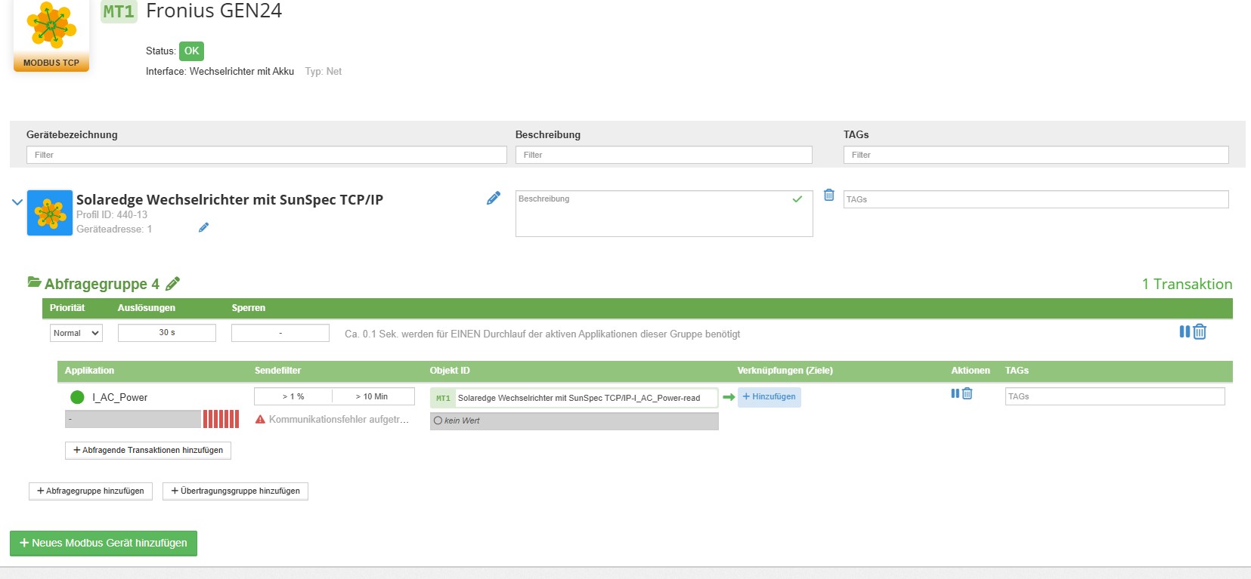This screenshot has width=1251, height=579.
Task: Collapse the Solaredge device row chevron
Action: coord(17,202)
